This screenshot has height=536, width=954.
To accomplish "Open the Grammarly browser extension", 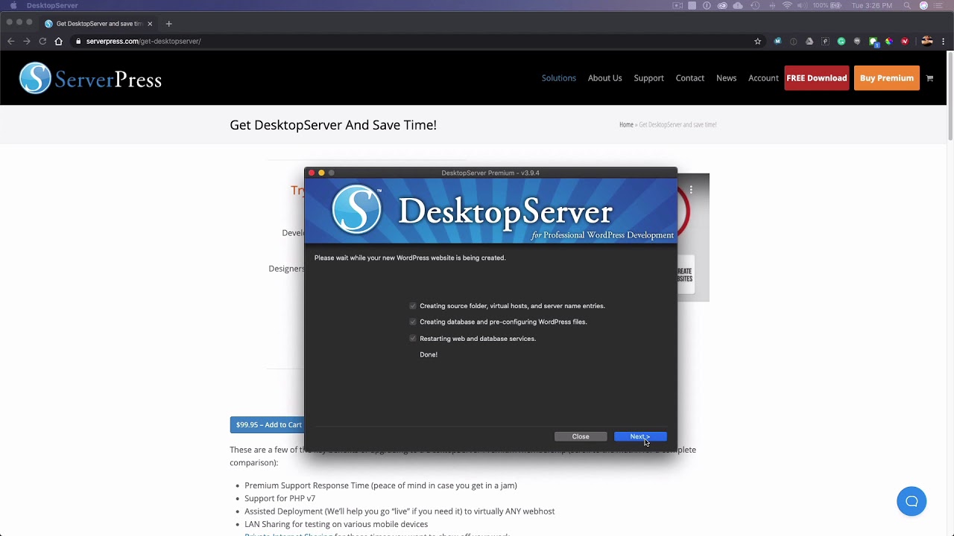I will (x=841, y=41).
